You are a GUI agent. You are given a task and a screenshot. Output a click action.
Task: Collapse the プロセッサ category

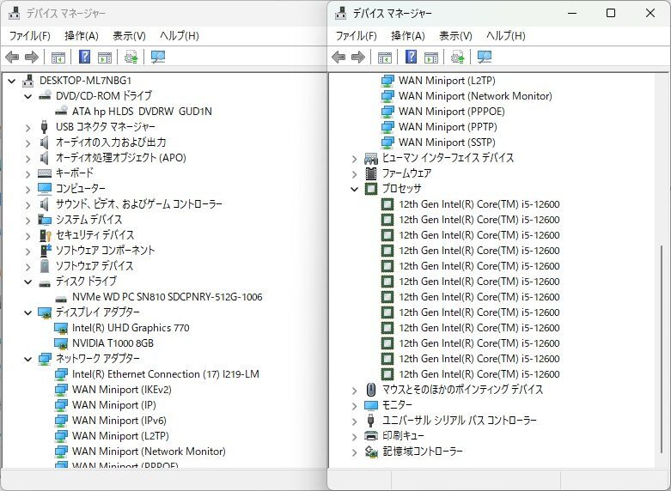(355, 189)
